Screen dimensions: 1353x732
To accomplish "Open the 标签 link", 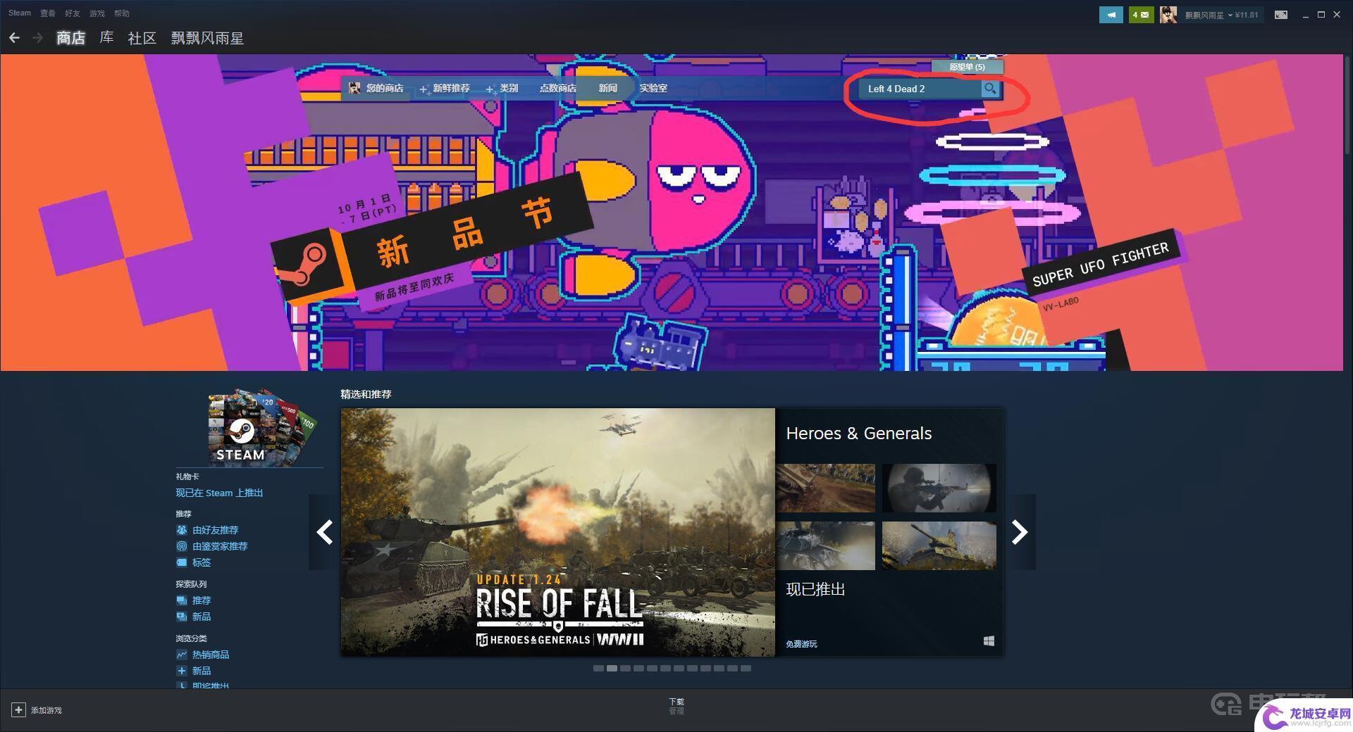I will pyautogui.click(x=202, y=562).
